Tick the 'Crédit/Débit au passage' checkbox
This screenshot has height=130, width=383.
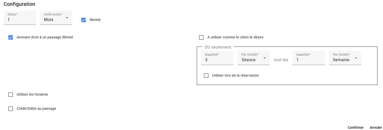point(11,109)
